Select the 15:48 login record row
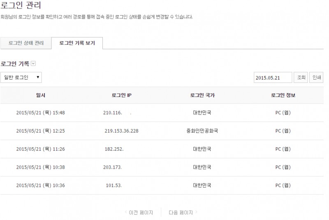 coord(40,113)
